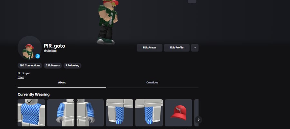
Task: Open the 7 Following list
Action: point(72,65)
